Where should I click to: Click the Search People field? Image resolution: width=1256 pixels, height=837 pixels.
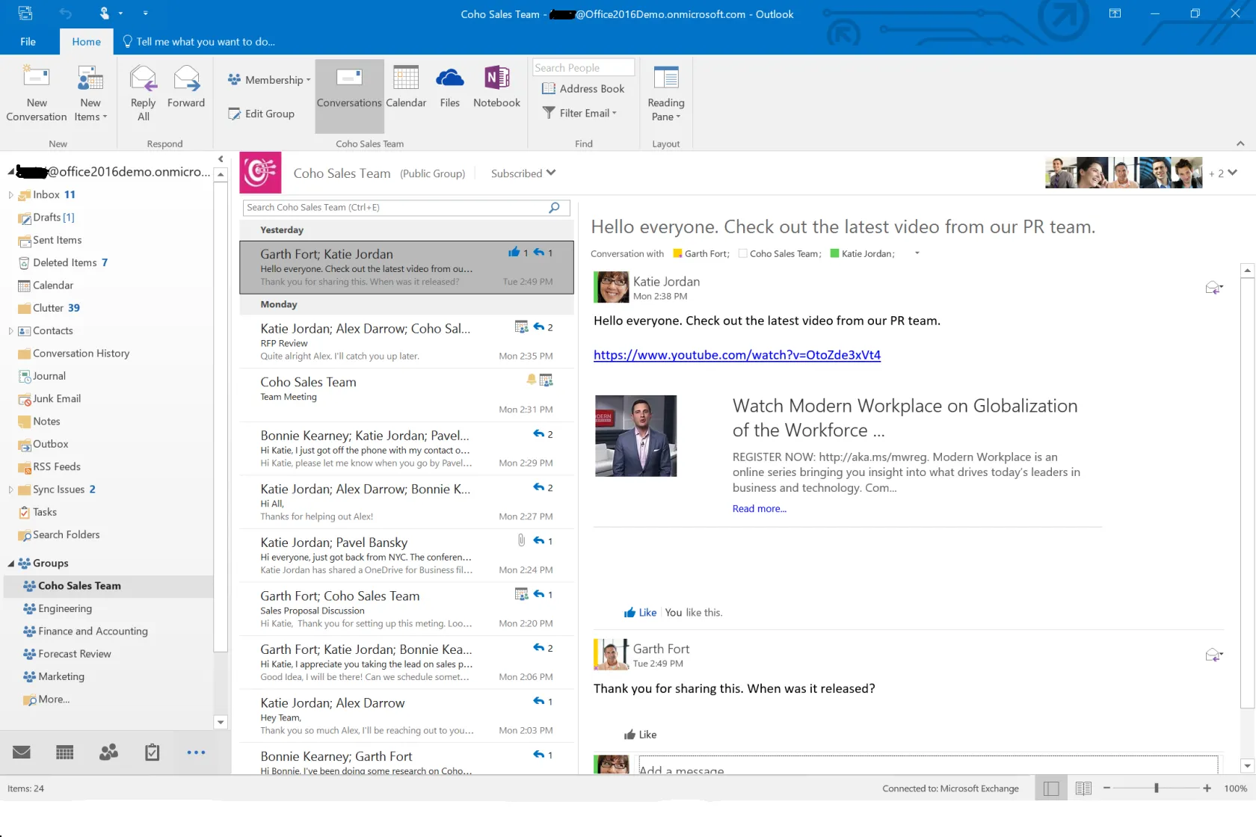click(x=583, y=68)
